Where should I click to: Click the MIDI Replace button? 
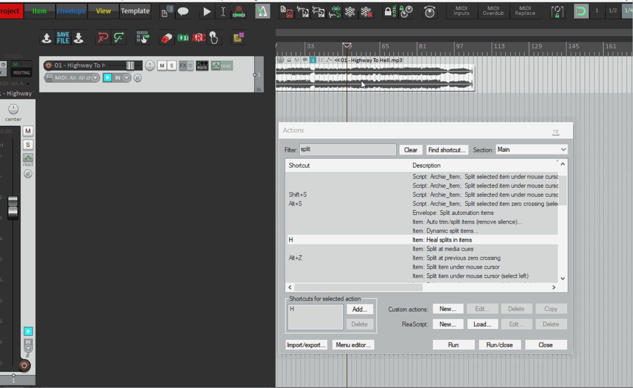[x=525, y=11]
